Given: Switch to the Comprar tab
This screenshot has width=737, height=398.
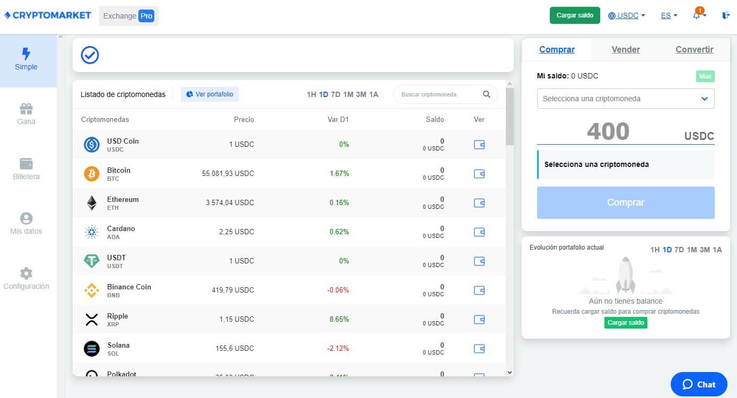Looking at the screenshot, I should click(557, 49).
